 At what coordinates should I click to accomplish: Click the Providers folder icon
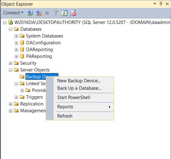point(28,90)
